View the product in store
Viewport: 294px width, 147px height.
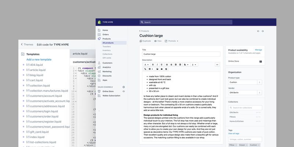click(158, 41)
